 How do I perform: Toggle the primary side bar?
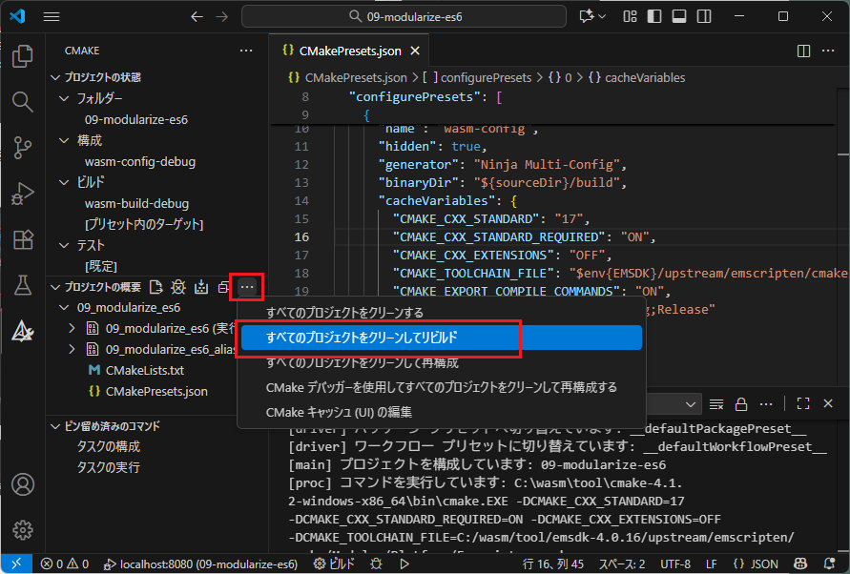(654, 17)
